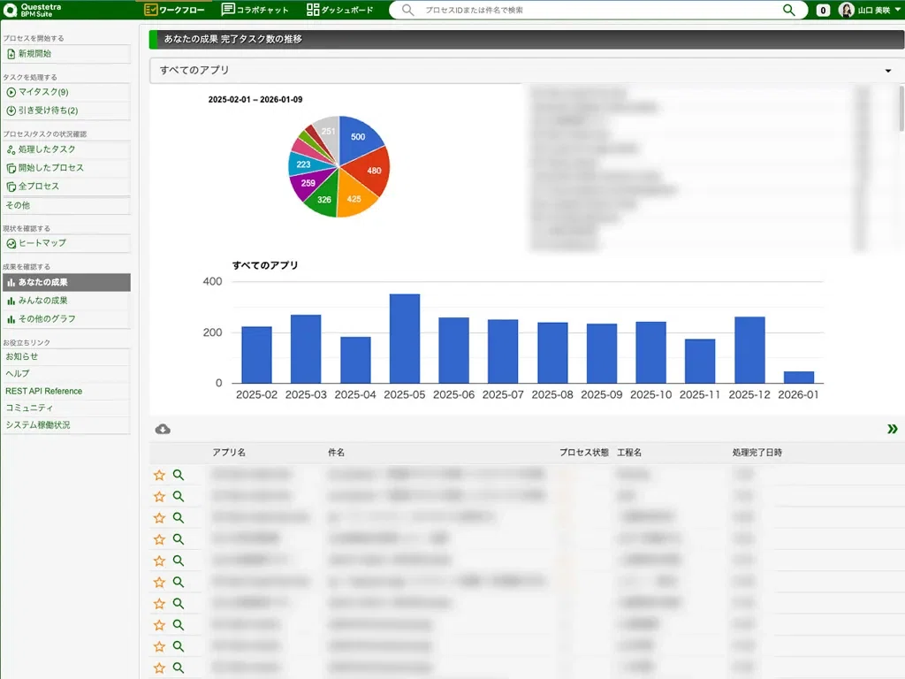The image size is (905, 679).
Task: Star the sixth table row
Action: 159,582
